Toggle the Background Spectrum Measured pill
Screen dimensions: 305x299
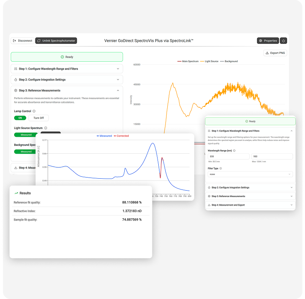(25, 151)
